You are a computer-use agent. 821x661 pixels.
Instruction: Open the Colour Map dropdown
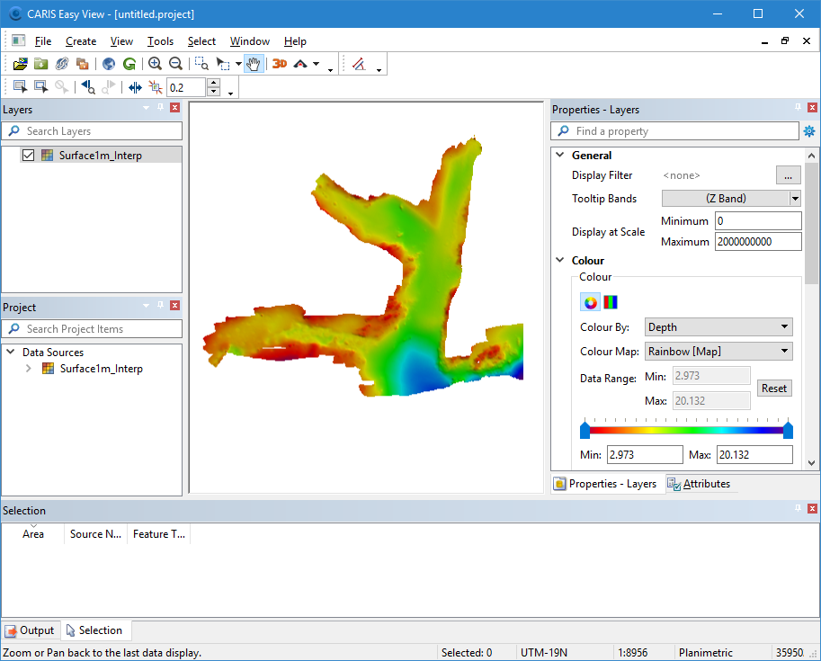point(718,351)
